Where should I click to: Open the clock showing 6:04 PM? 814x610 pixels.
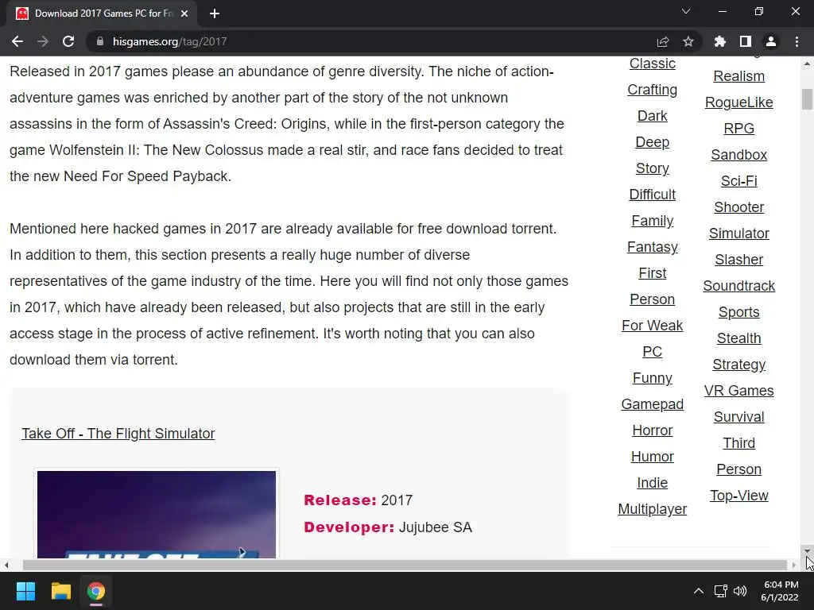tap(780, 591)
